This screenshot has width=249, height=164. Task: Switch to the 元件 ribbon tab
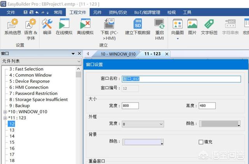click(x=97, y=12)
